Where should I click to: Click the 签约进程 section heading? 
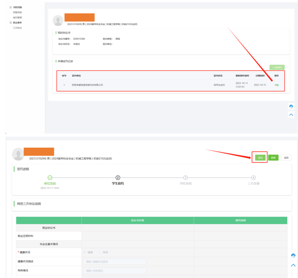coord(23,169)
